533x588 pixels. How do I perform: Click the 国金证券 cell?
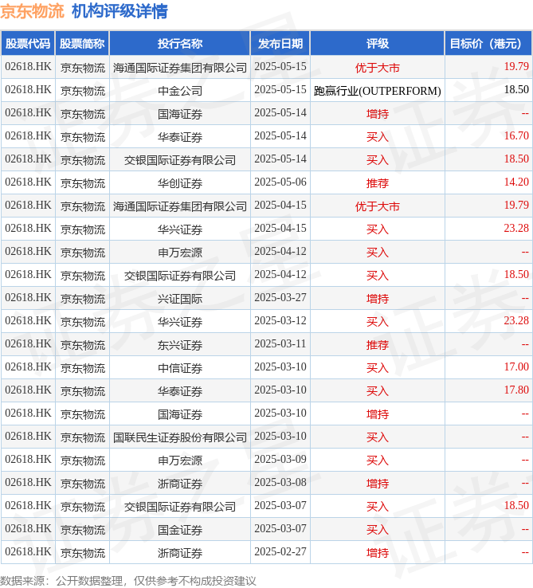pyautogui.click(x=180, y=530)
